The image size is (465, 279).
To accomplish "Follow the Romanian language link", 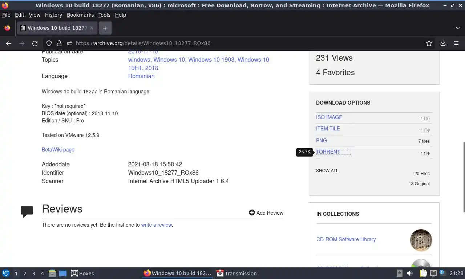I will (141, 76).
